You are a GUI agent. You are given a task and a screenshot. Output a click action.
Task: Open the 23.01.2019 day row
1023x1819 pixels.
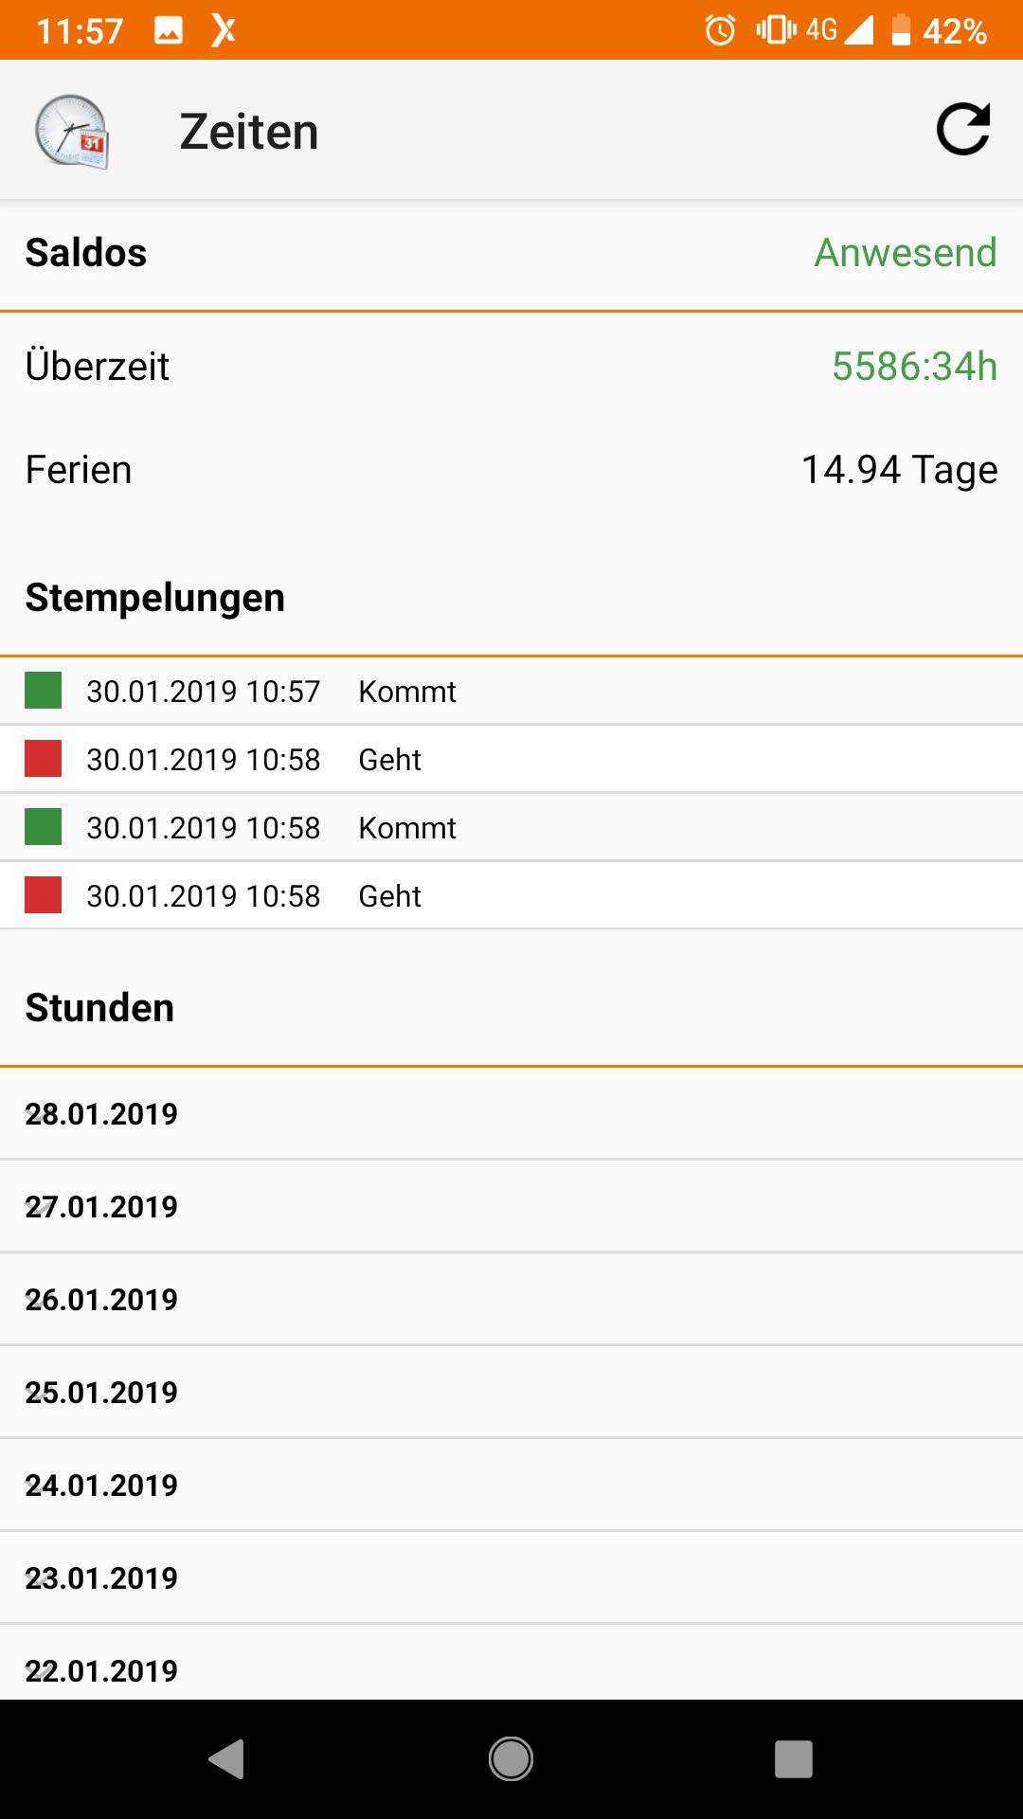coord(511,1577)
